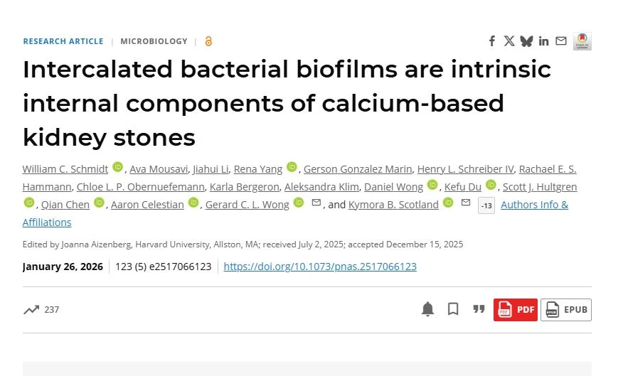Expand the hidden -13 authors list
The height and width of the screenshot is (376, 623).
[x=486, y=206]
